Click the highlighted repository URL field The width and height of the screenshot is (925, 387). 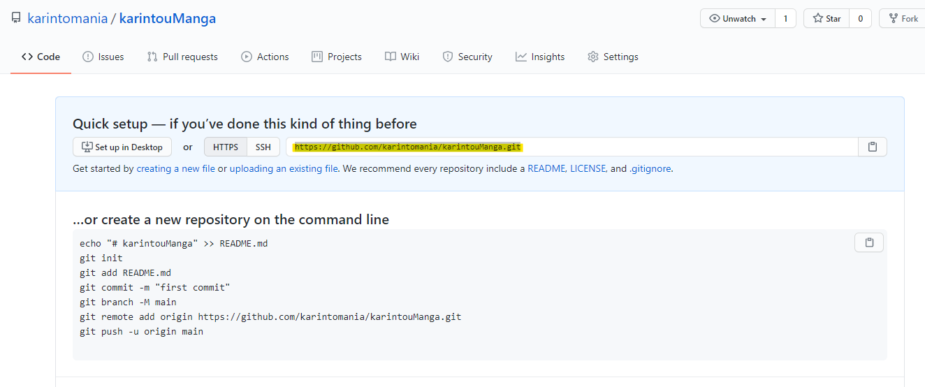coord(571,147)
